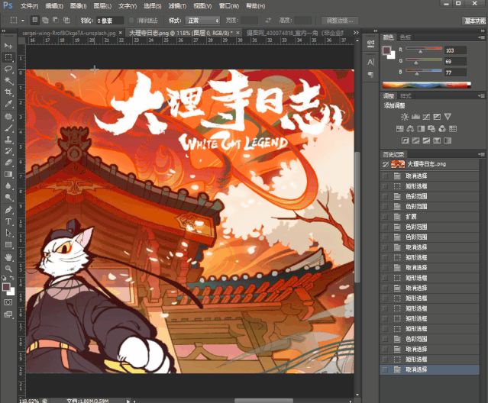Click the color spectrum ramp
Viewport: 488px width, 403px height.
(427, 85)
